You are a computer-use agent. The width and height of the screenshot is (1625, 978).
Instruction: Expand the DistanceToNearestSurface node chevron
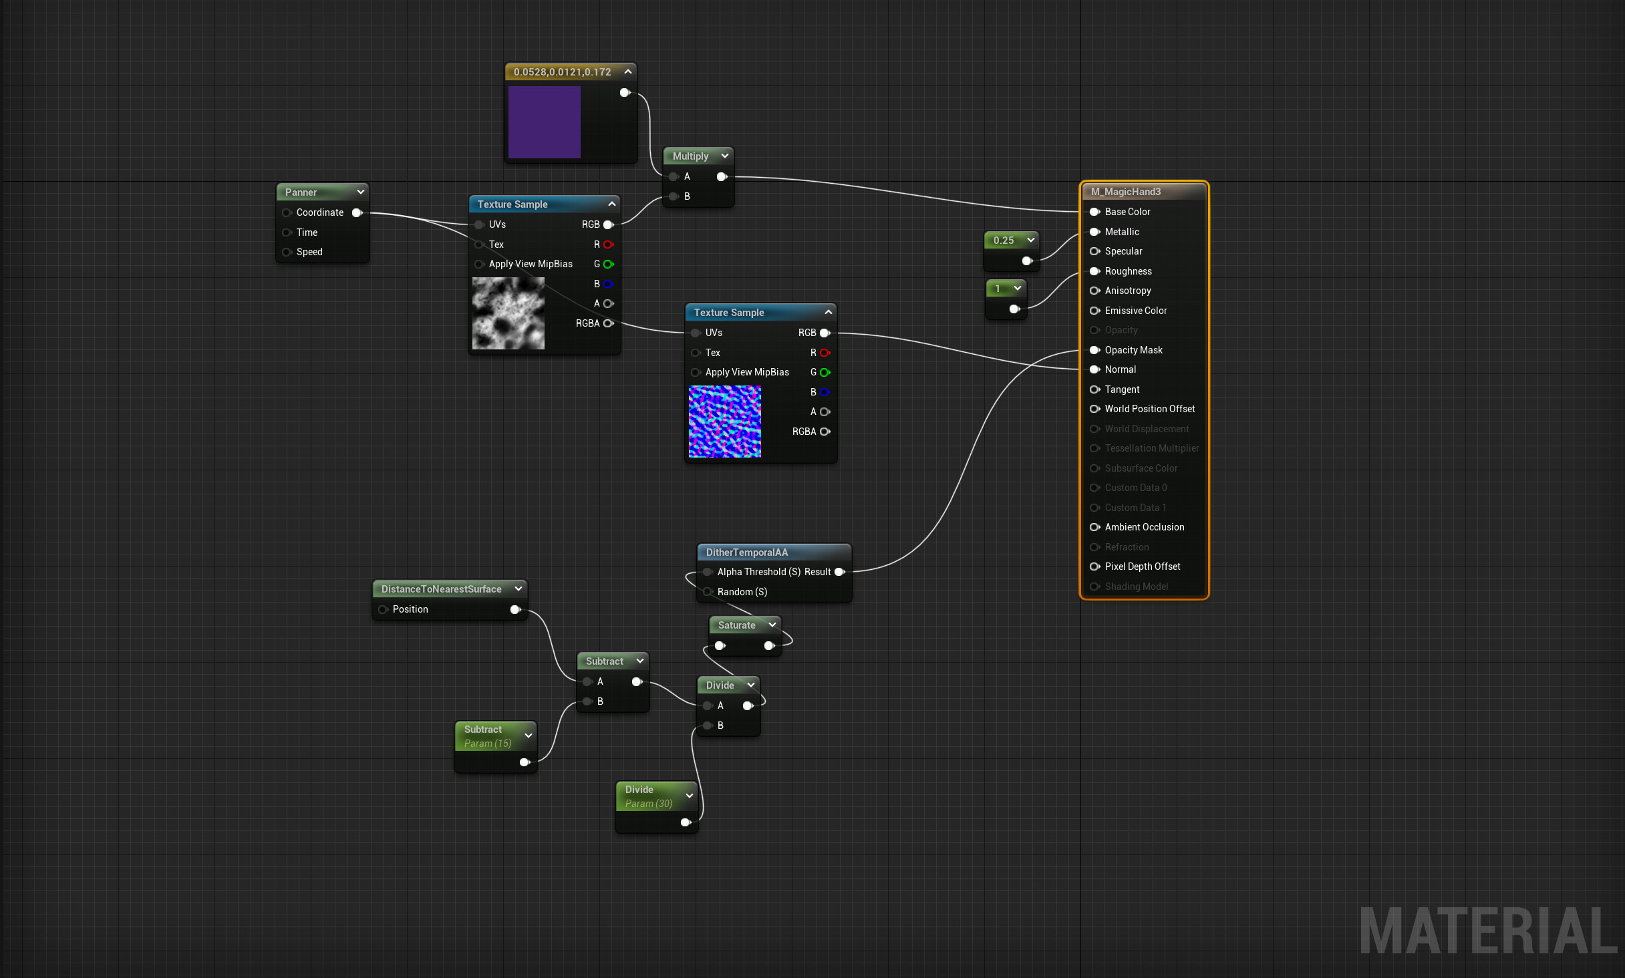point(519,589)
